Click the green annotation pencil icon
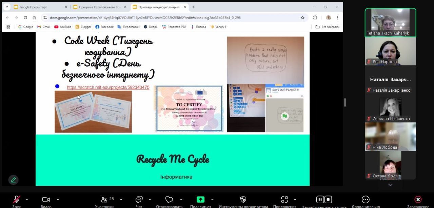Screen dimensions: 434x208 (13, 180)
